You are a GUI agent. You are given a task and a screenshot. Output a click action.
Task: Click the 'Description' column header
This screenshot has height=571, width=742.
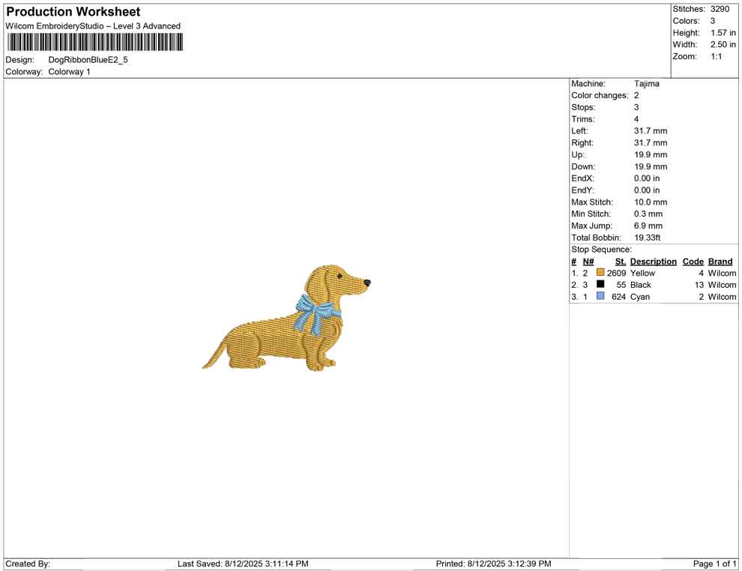654,262
